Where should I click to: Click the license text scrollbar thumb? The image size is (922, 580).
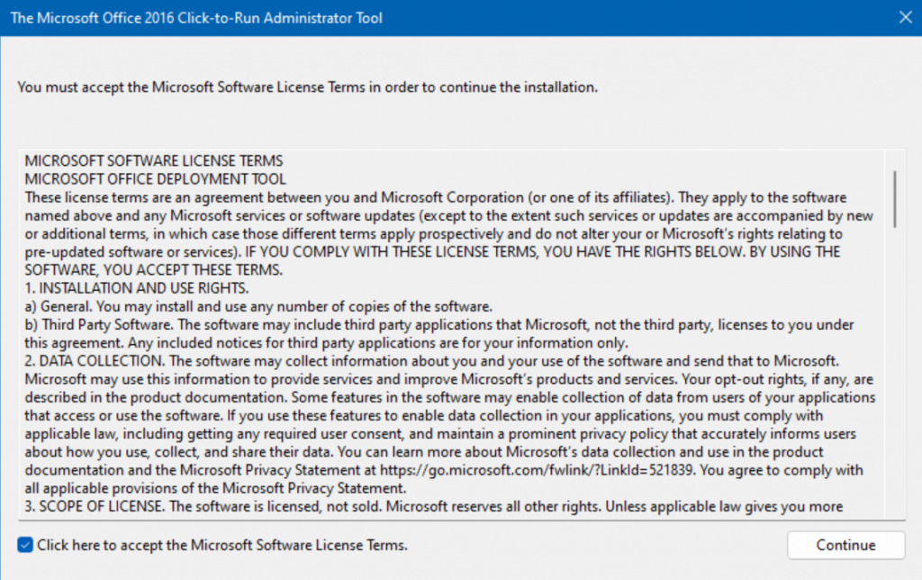coord(894,199)
